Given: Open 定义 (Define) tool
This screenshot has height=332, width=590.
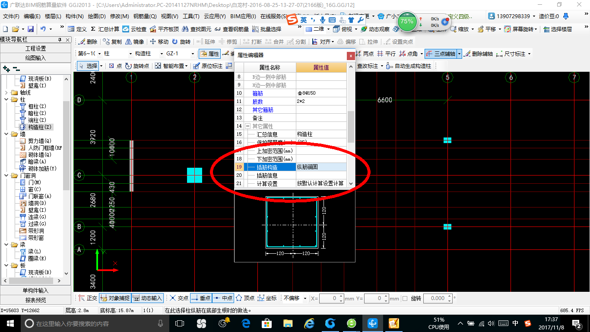Looking at the screenshot, I should 77,29.
